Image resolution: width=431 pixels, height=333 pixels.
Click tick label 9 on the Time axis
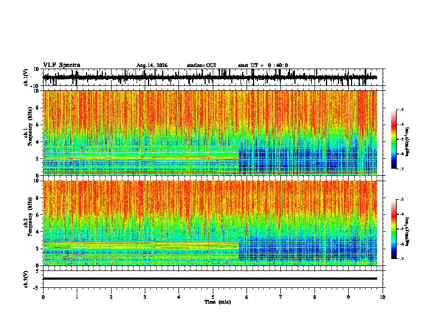tap(348, 297)
